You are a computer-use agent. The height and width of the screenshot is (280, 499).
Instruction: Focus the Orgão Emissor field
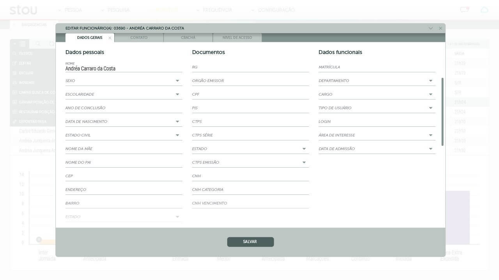point(250,81)
